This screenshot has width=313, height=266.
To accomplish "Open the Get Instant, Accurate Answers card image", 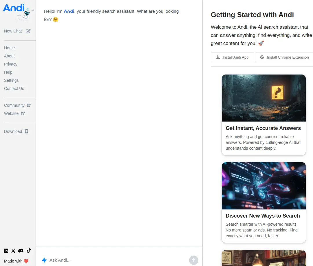I will (x=263, y=98).
